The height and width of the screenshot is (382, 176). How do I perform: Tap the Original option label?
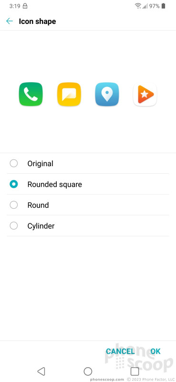(40, 163)
